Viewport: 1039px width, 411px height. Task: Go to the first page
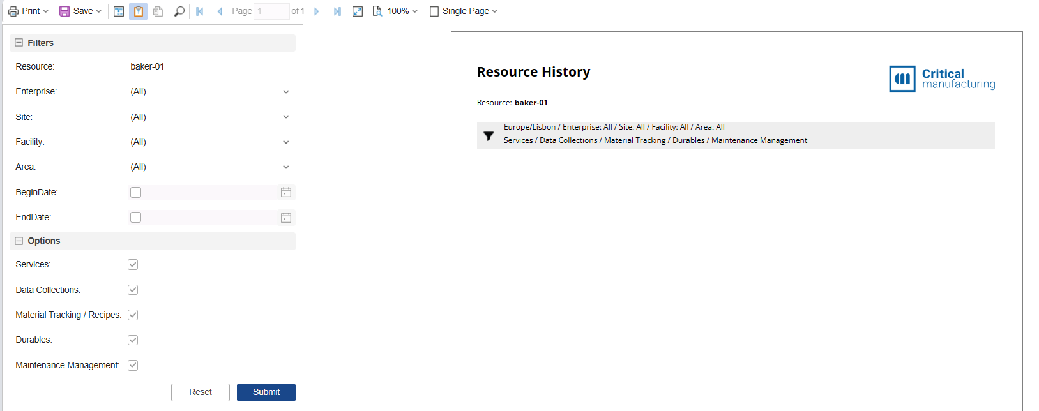tap(200, 11)
